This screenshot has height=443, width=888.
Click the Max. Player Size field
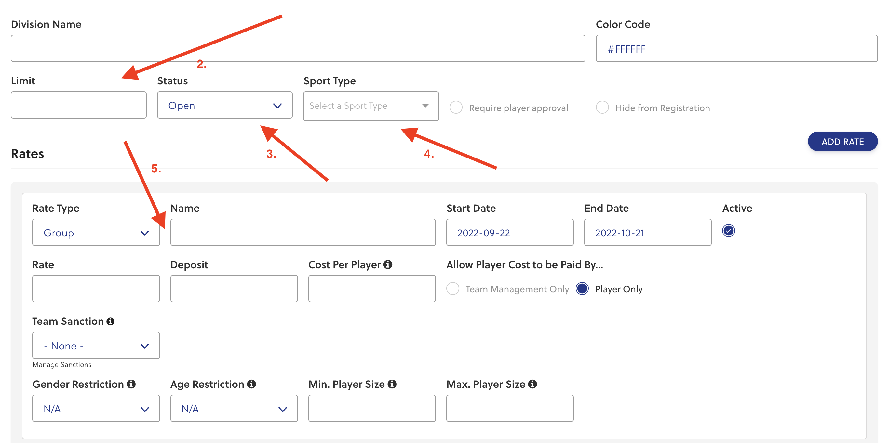pyautogui.click(x=510, y=408)
